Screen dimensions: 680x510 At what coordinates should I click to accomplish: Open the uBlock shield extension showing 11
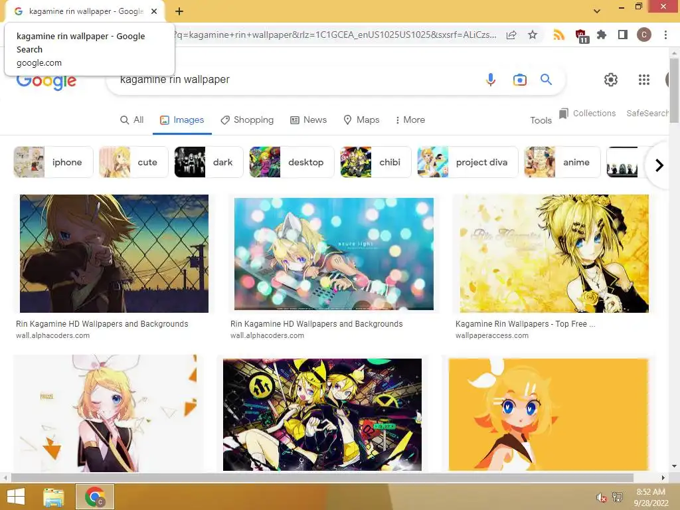[581, 36]
